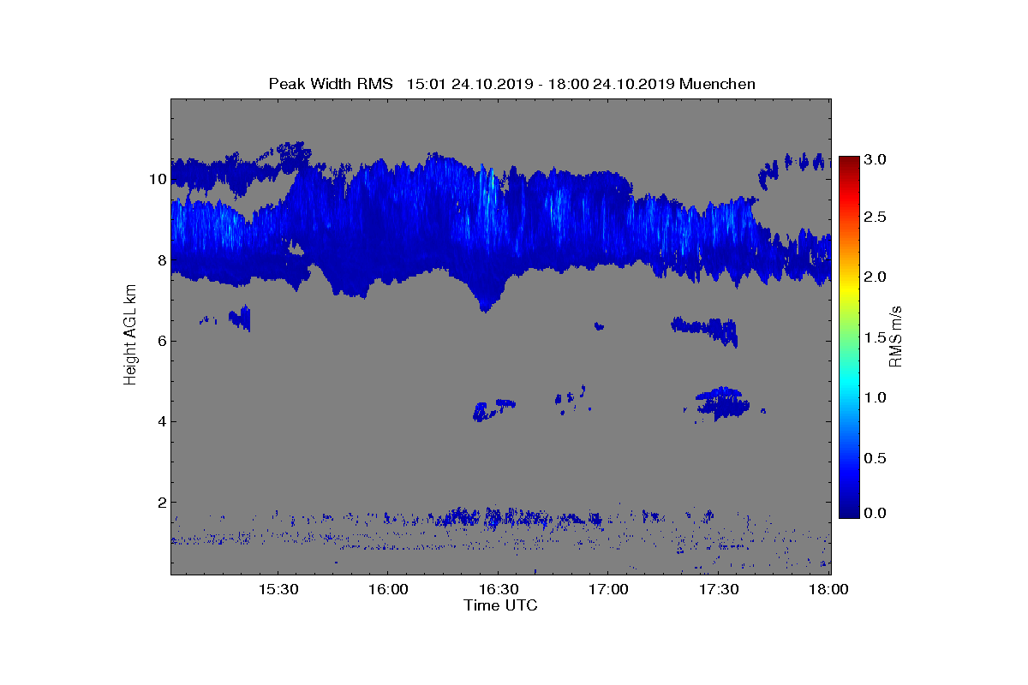This screenshot has height=685, width=1028.
Task: Click the height tick label 2
Action: (x=161, y=503)
